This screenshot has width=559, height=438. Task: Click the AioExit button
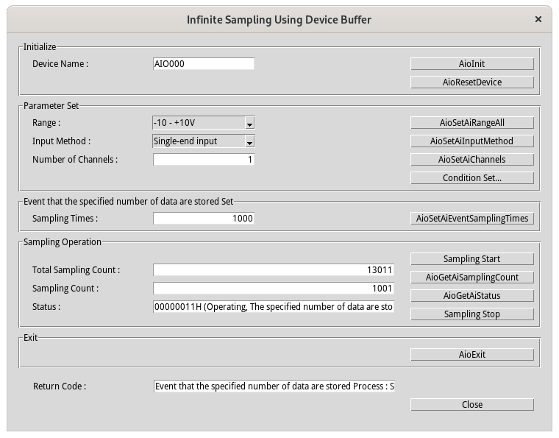(x=471, y=355)
